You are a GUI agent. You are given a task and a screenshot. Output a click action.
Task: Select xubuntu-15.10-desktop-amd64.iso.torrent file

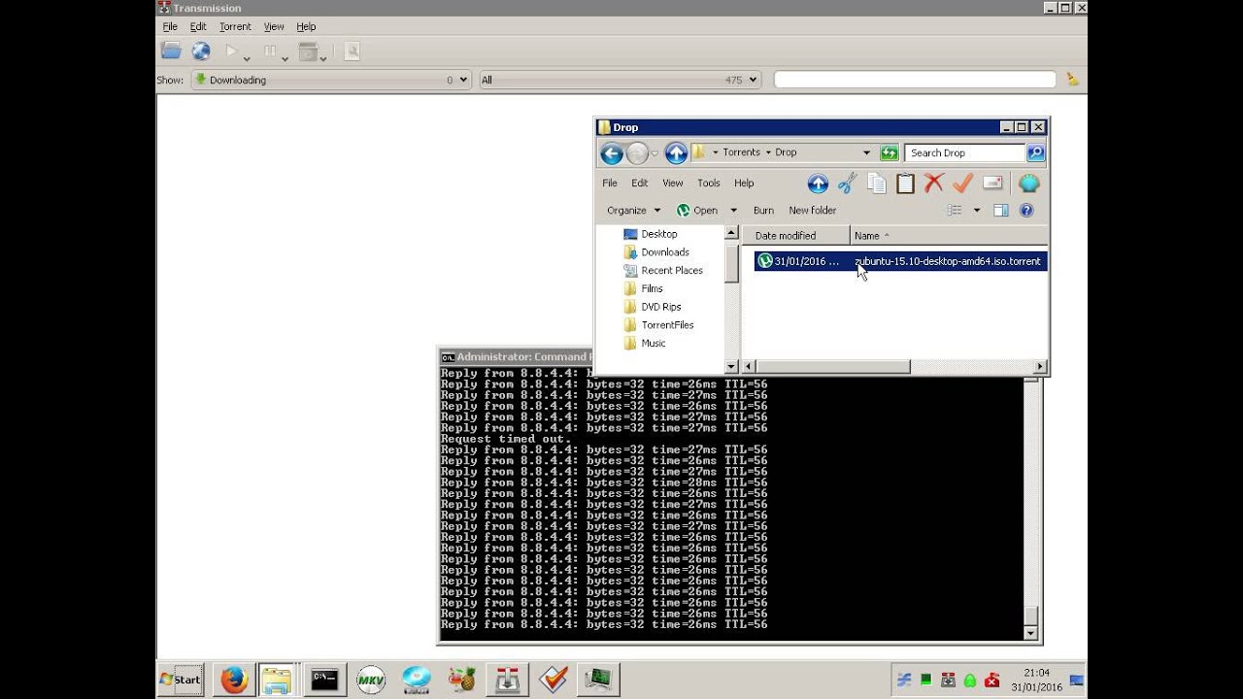click(x=901, y=261)
